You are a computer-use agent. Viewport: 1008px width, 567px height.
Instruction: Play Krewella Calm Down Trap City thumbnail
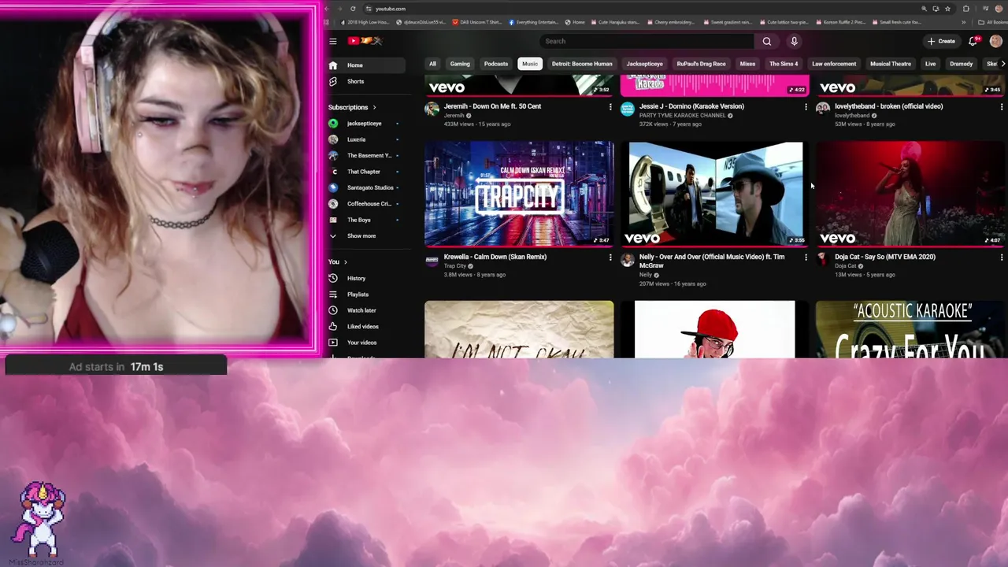click(519, 194)
